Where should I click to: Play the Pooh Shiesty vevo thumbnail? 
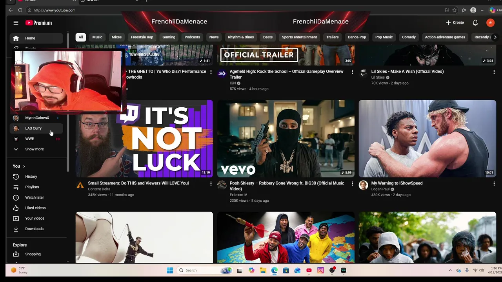point(286,139)
